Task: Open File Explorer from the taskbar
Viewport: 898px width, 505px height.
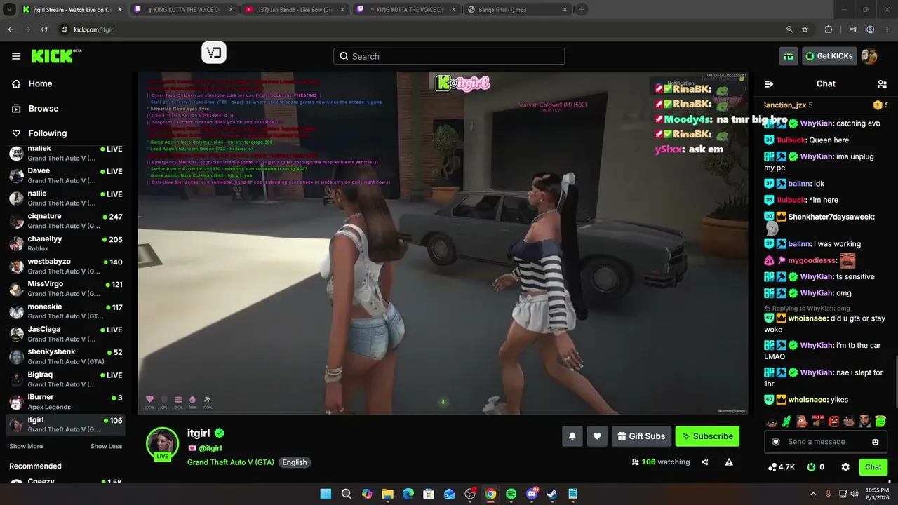Action: pos(387,494)
